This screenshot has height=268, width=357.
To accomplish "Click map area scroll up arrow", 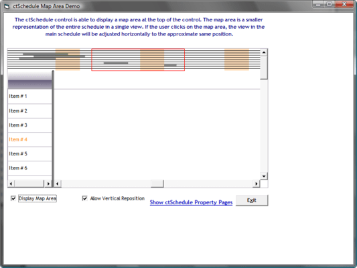I will (264, 53).
